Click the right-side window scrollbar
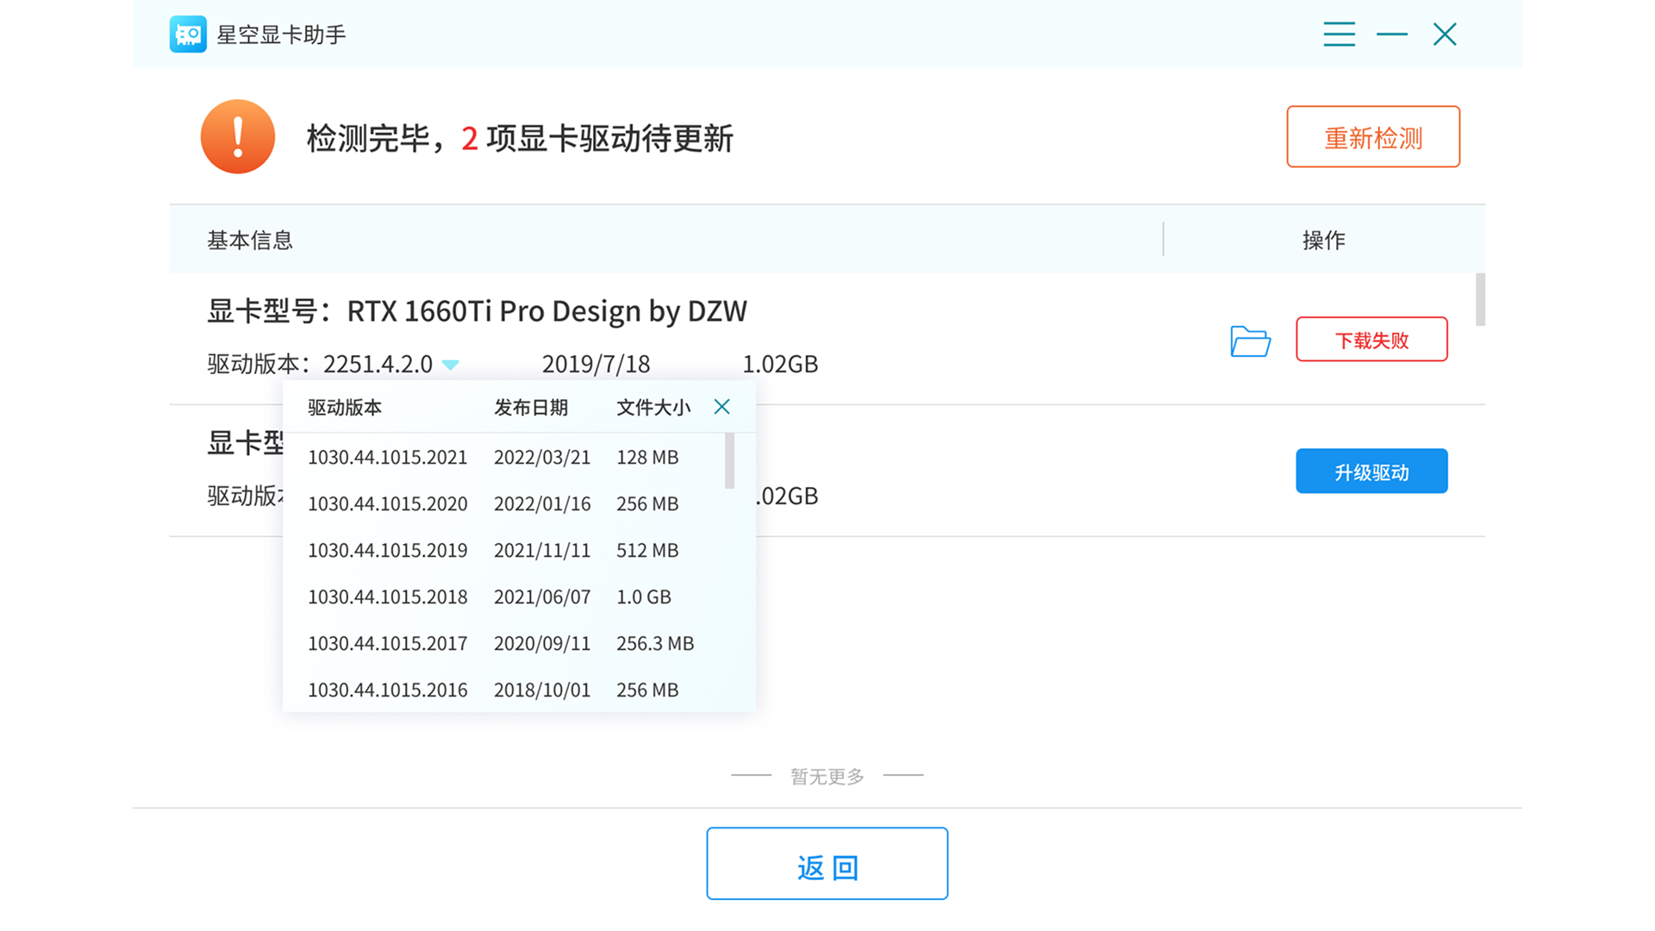 tap(1480, 299)
